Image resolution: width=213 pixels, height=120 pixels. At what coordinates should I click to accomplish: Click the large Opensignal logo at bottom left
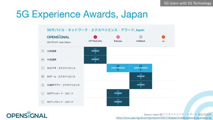point(27,115)
